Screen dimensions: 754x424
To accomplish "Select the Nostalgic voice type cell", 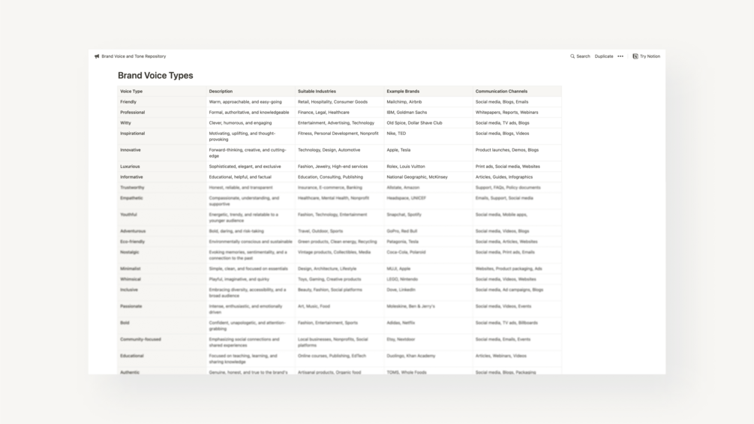I will click(x=162, y=255).
